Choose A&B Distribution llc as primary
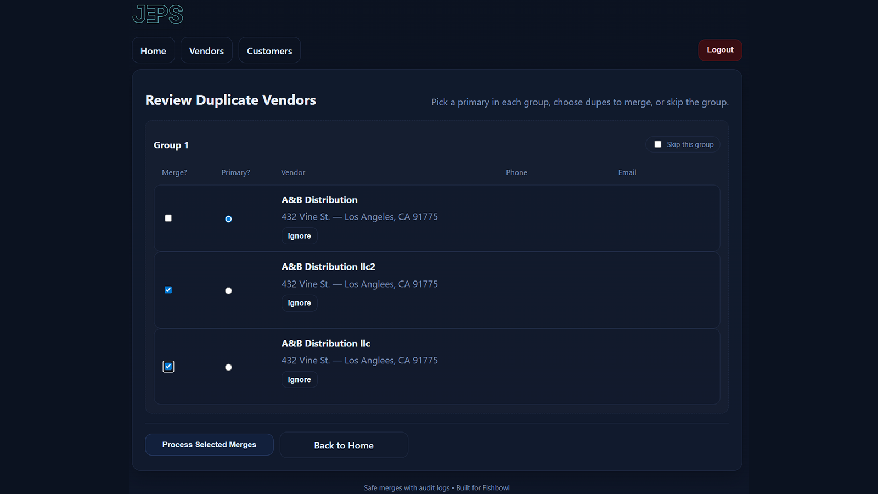The height and width of the screenshot is (494, 878). [x=228, y=367]
